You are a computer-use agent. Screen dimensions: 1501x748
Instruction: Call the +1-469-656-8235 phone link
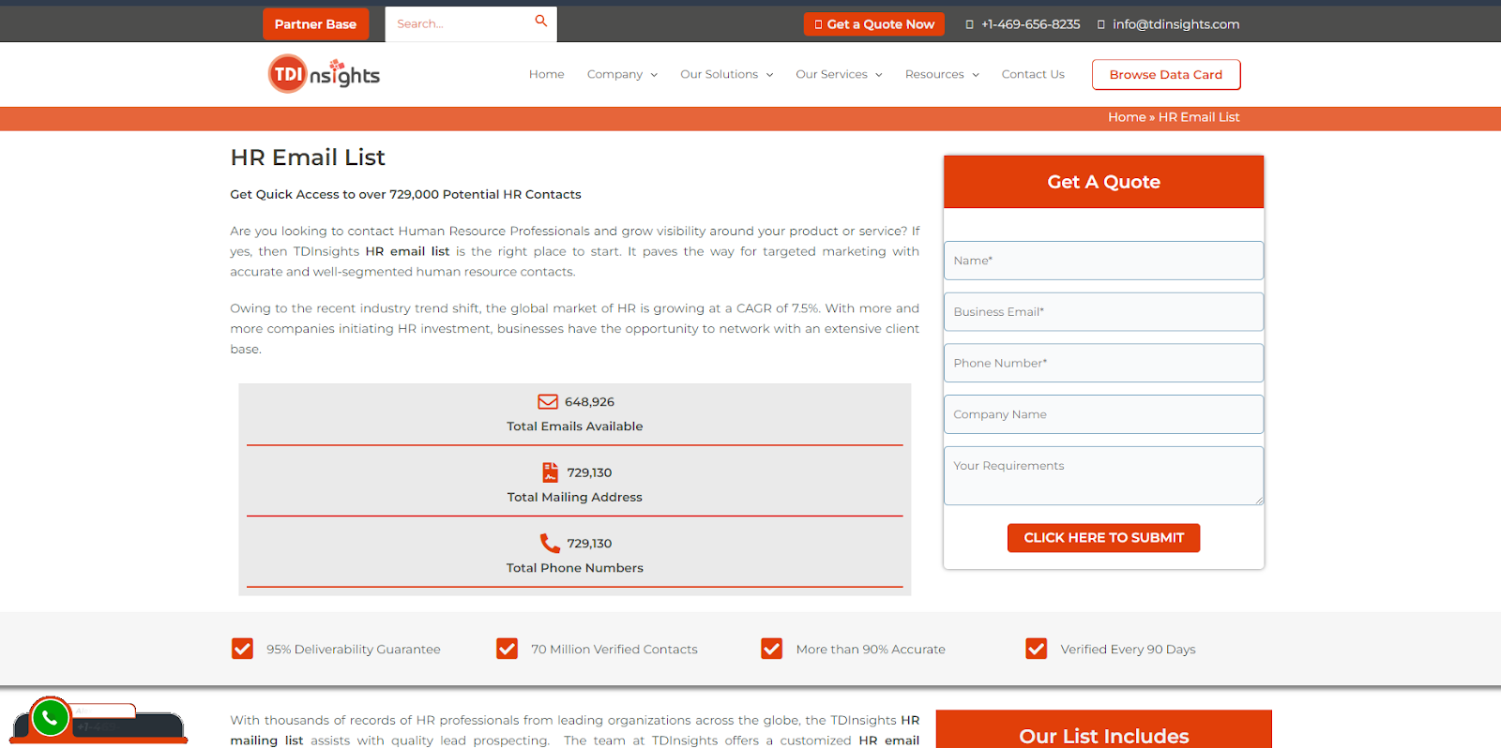tap(1030, 24)
